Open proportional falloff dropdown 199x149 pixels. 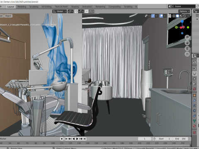pyautogui.click(x=92, y=11)
